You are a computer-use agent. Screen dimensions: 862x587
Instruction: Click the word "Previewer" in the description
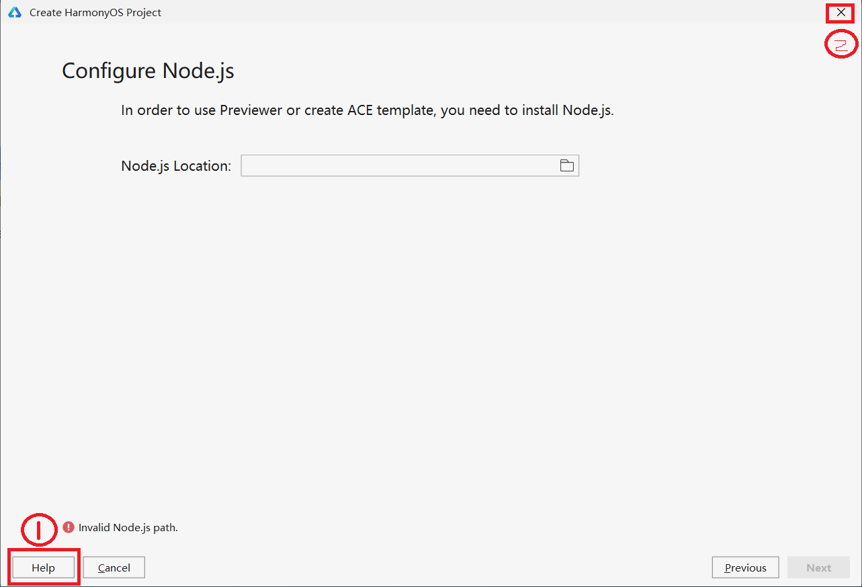click(251, 110)
